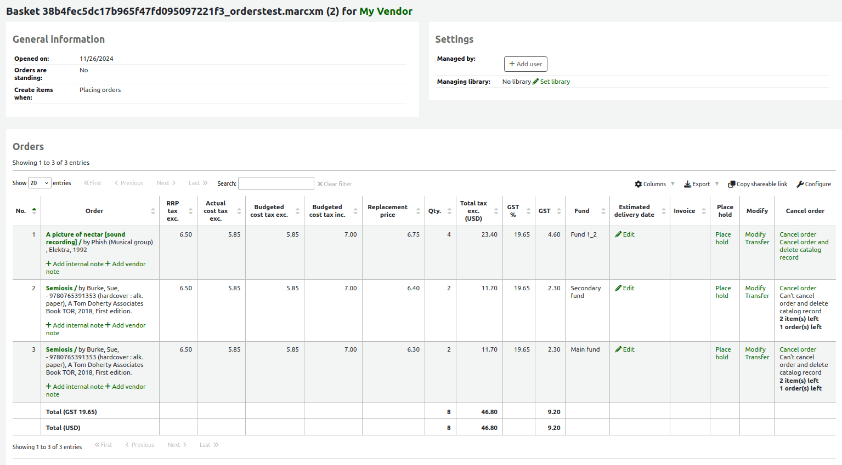Open table Configure settings
This screenshot has width=842, height=465.
(x=813, y=184)
